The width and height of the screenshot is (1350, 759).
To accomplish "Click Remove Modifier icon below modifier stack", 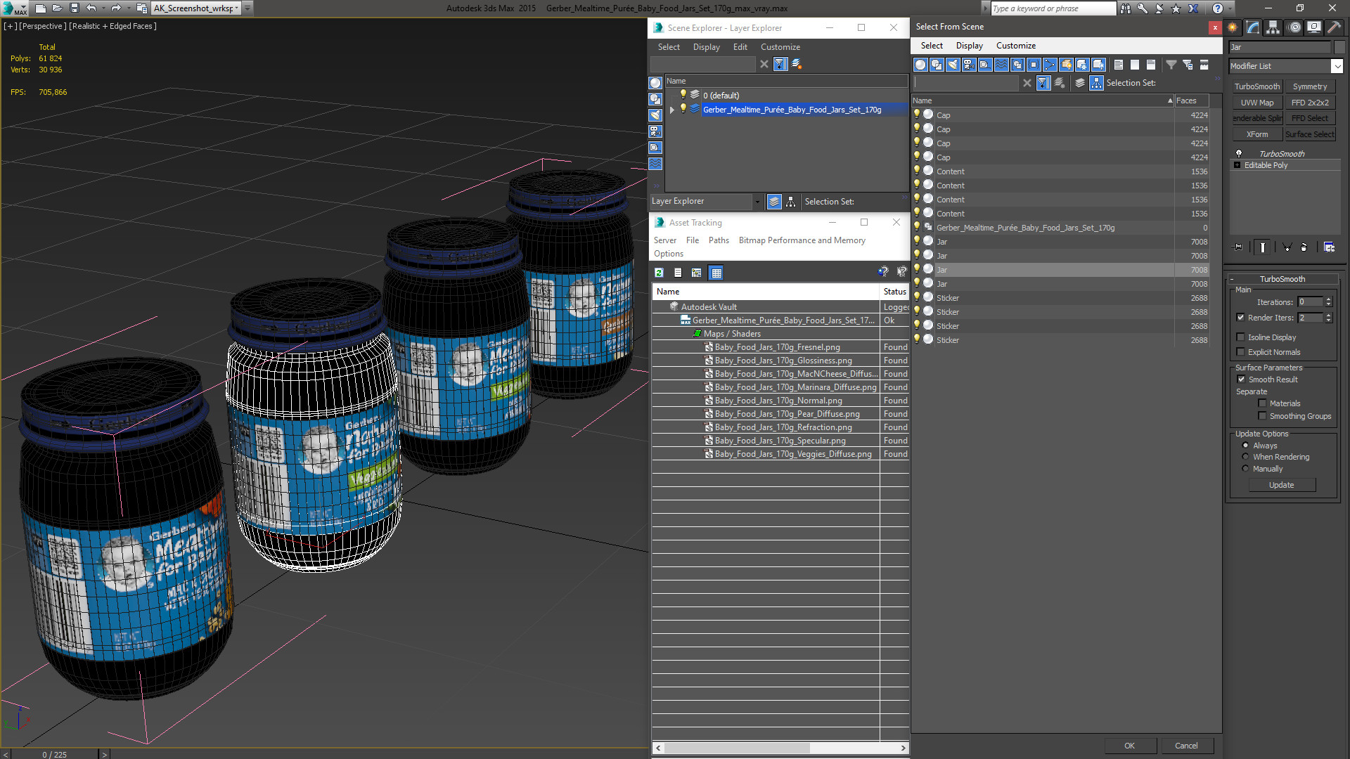I will point(1304,247).
